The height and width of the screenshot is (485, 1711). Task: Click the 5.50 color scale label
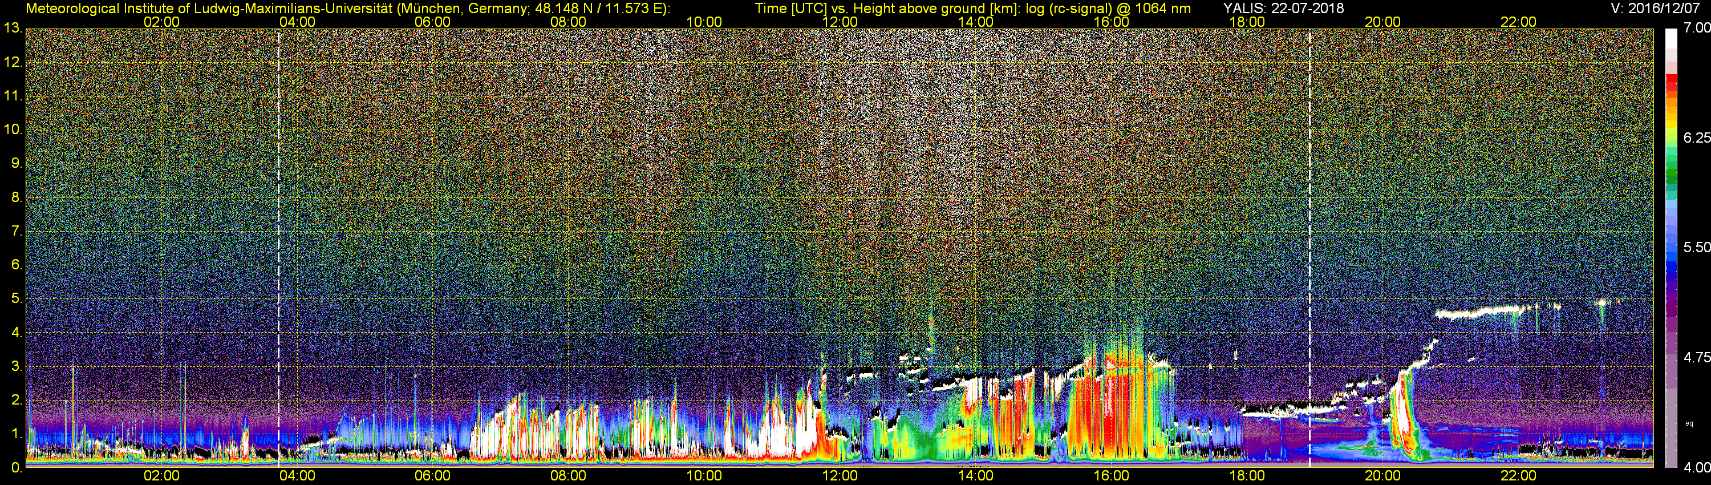coord(1696,247)
